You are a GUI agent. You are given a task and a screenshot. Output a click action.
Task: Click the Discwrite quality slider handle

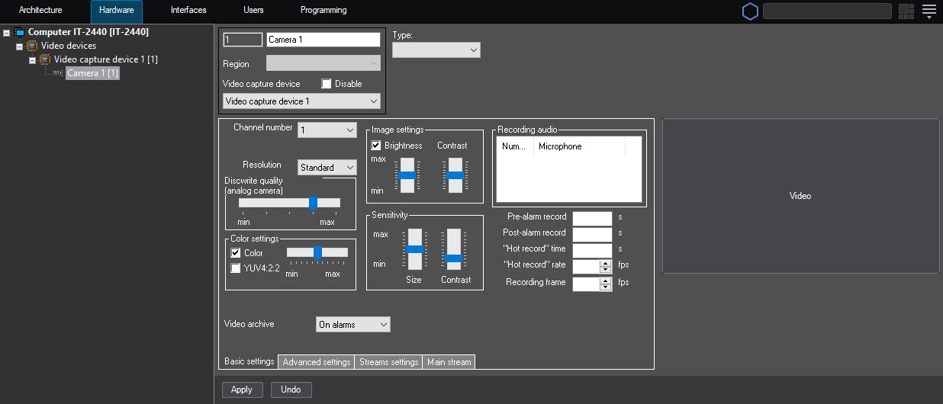[x=313, y=203]
